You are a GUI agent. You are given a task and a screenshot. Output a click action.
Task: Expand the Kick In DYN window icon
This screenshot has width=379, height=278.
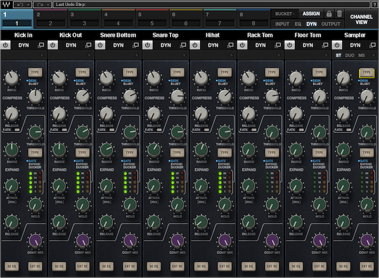click(x=41, y=45)
